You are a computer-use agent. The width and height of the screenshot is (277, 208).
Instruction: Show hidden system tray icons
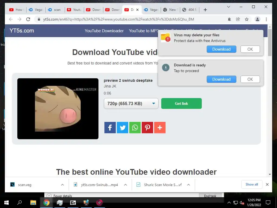point(229,203)
